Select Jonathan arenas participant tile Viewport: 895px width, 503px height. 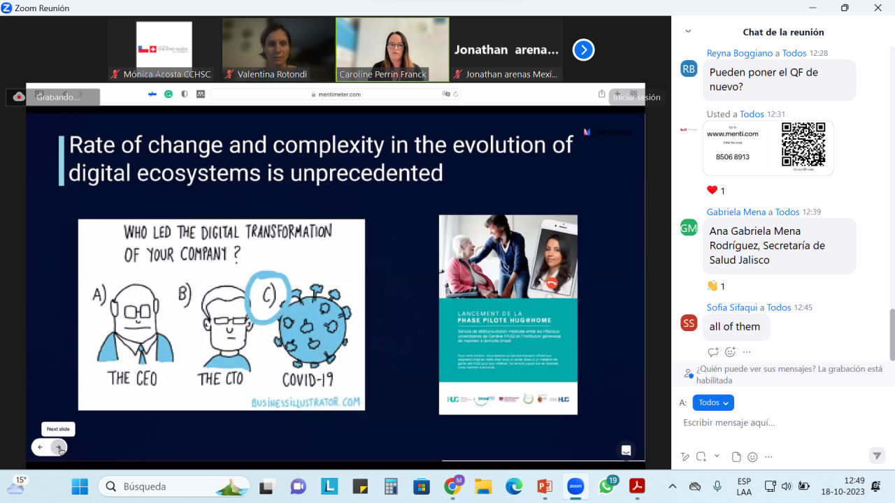coord(506,50)
